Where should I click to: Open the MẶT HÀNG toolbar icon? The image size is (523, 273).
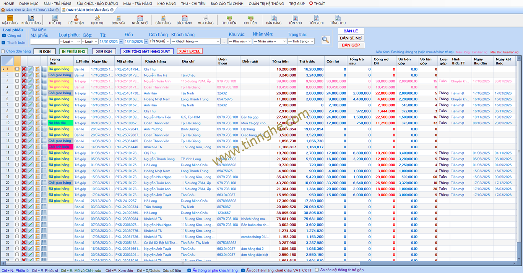(x=10, y=20)
